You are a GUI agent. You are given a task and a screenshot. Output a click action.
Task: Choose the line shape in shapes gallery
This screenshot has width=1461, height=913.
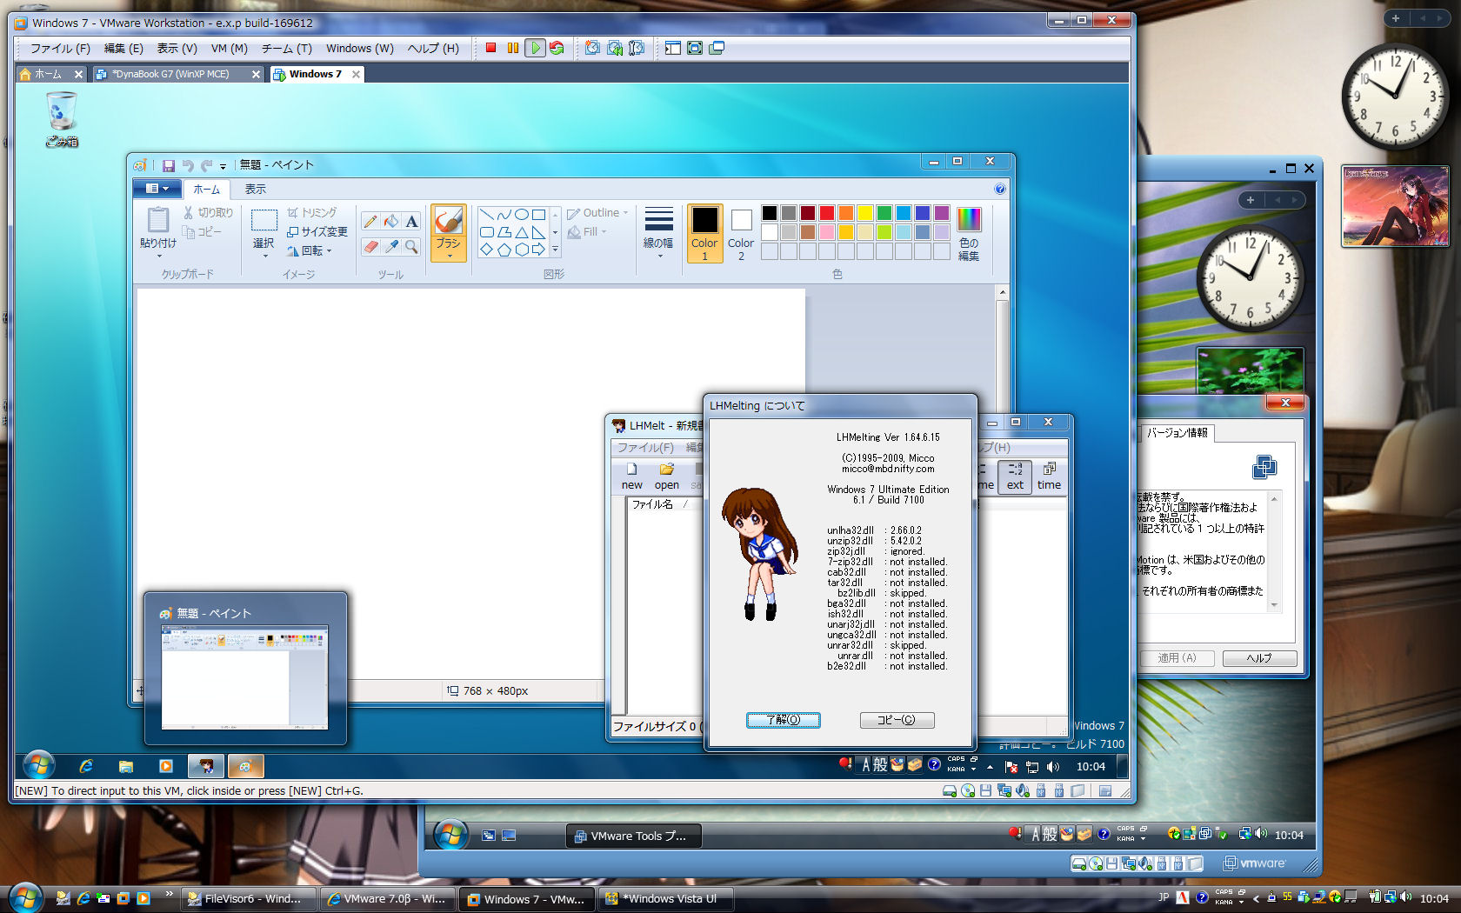tap(487, 215)
